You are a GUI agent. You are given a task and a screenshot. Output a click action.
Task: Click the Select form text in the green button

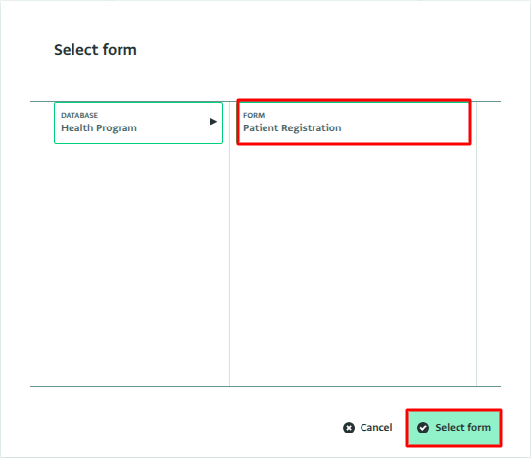[x=463, y=428]
